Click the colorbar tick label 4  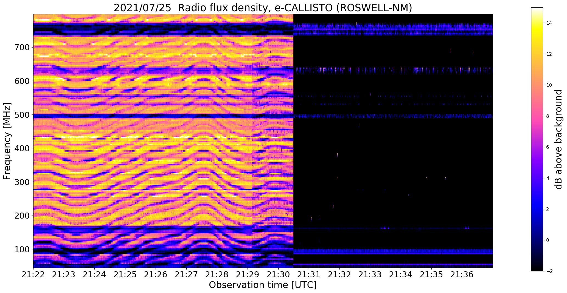click(548, 178)
